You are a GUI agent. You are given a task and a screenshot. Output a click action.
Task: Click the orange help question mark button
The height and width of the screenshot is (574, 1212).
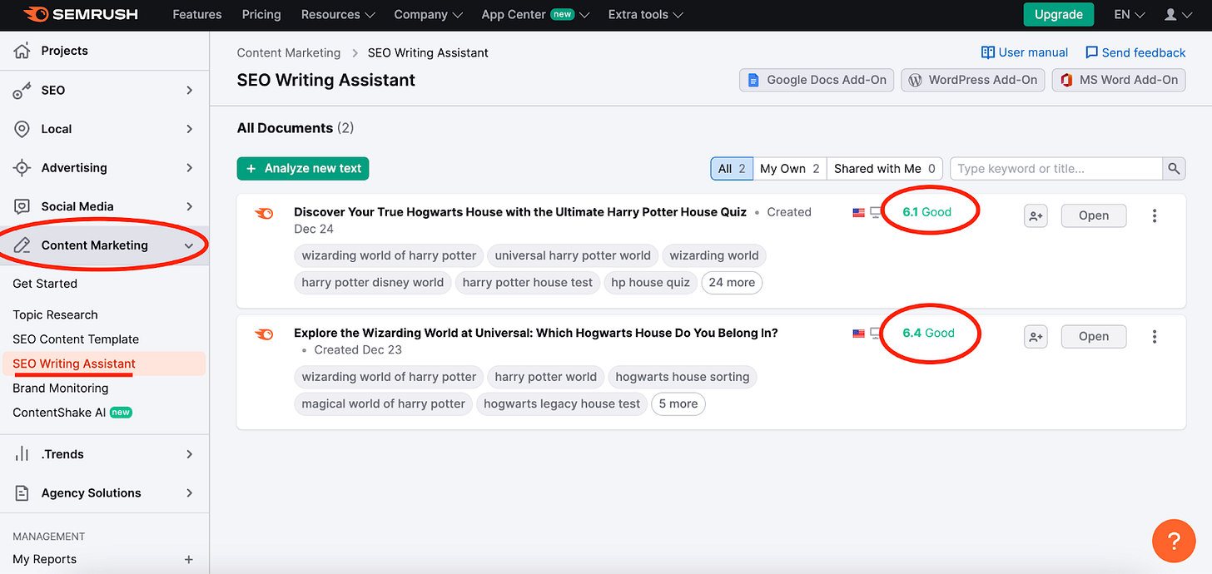1174,542
